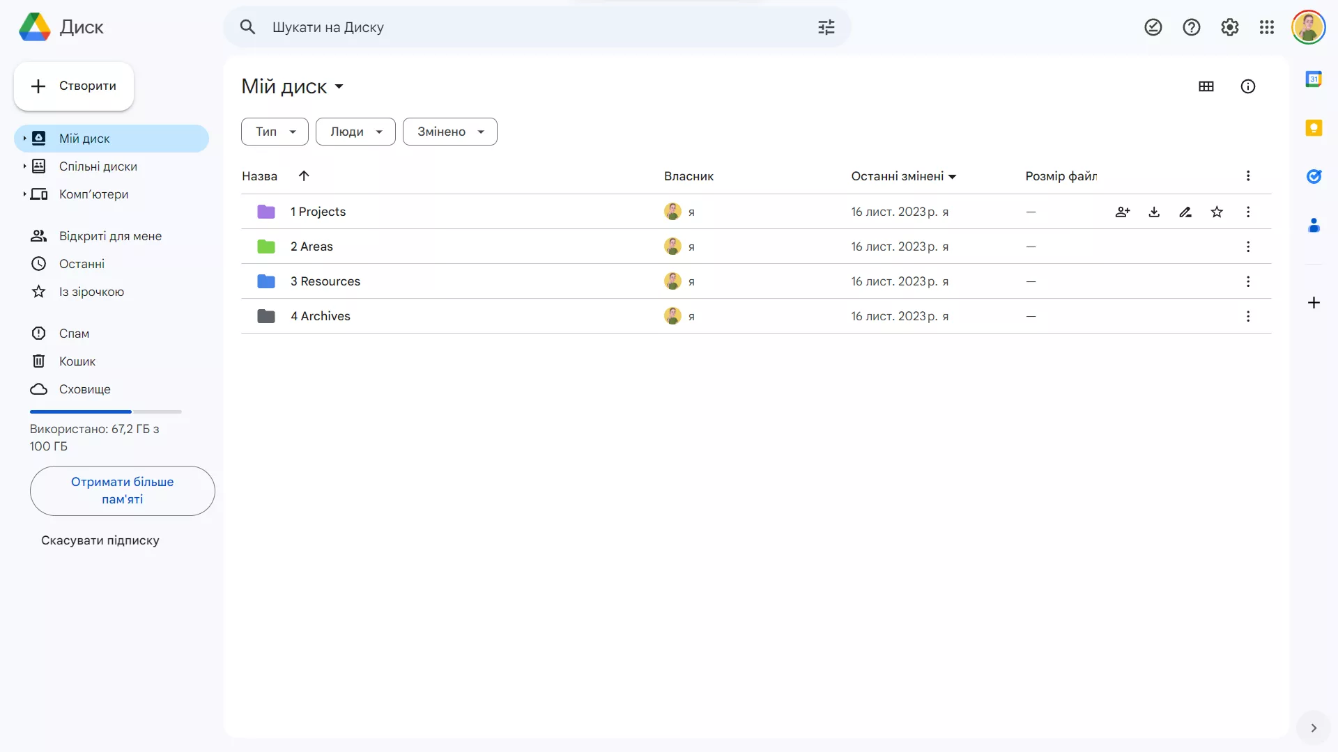The width and height of the screenshot is (1338, 752).
Task: Switch to grid layout view
Action: [1206, 86]
